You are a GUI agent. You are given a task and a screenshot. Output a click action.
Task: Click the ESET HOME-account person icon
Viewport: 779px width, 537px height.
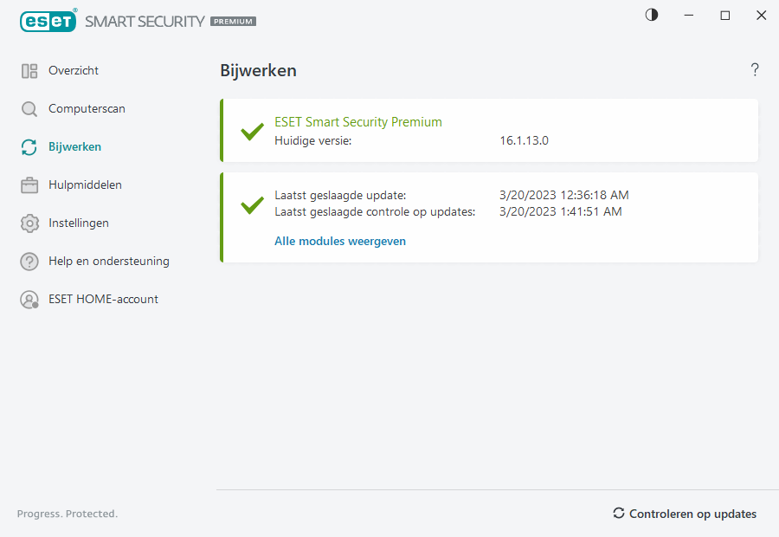pyautogui.click(x=29, y=300)
